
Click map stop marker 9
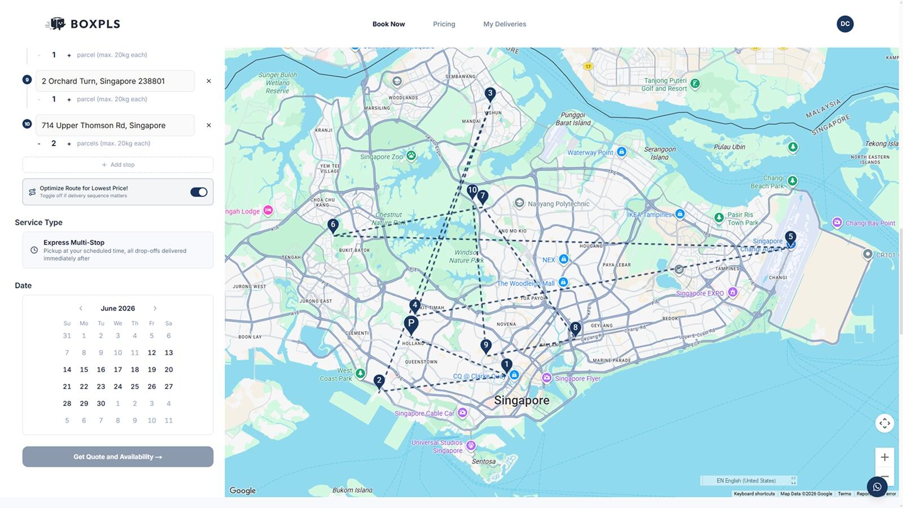pyautogui.click(x=486, y=346)
